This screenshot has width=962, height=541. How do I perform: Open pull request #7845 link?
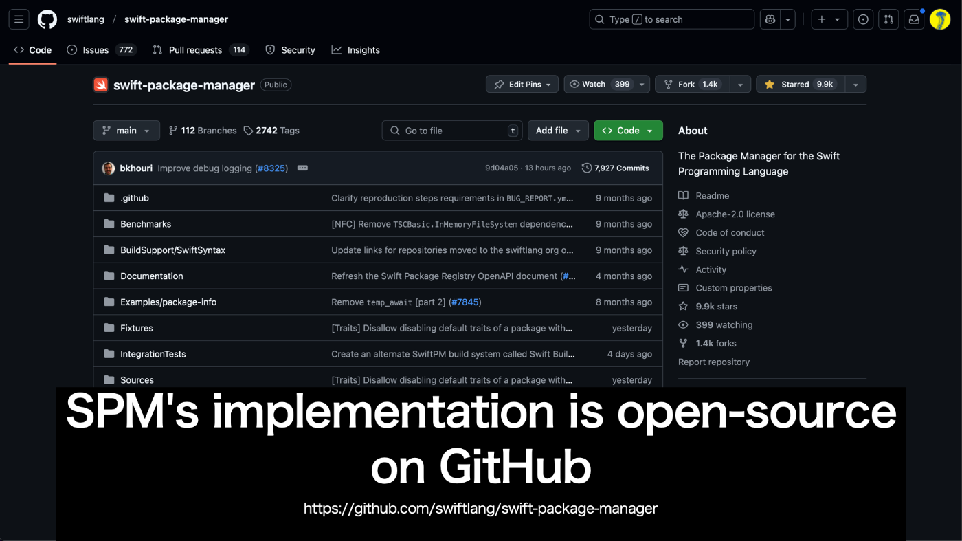pyautogui.click(x=465, y=302)
